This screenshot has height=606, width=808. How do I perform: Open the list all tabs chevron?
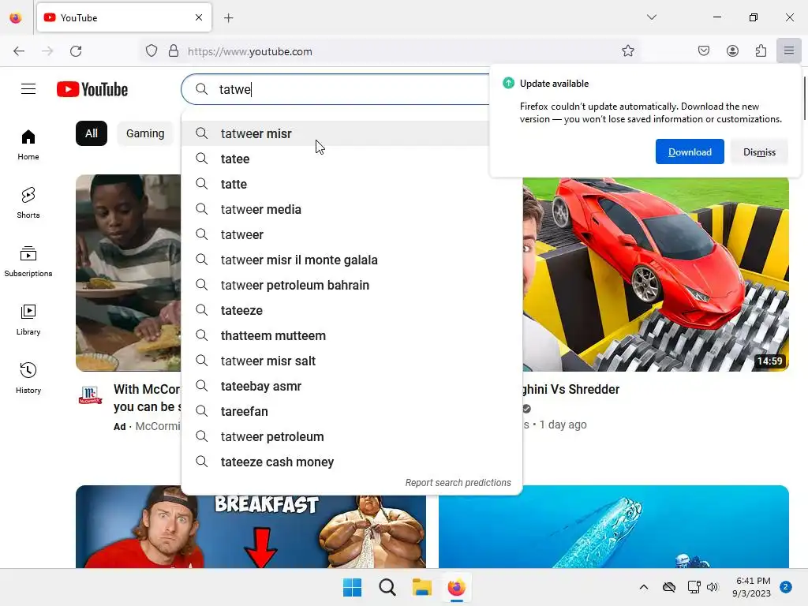click(651, 17)
